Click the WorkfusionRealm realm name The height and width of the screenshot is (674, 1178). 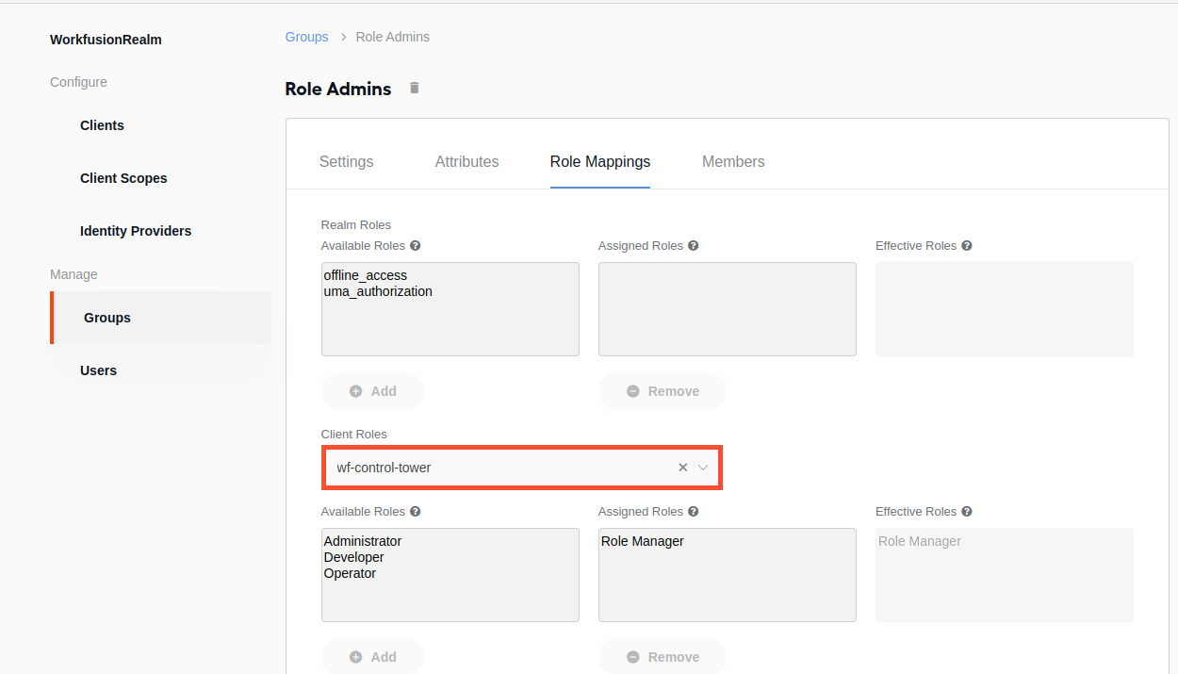click(x=106, y=40)
